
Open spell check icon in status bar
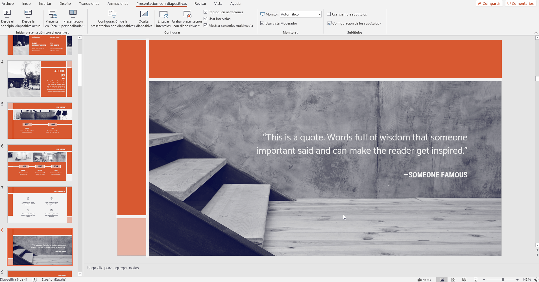pos(35,279)
